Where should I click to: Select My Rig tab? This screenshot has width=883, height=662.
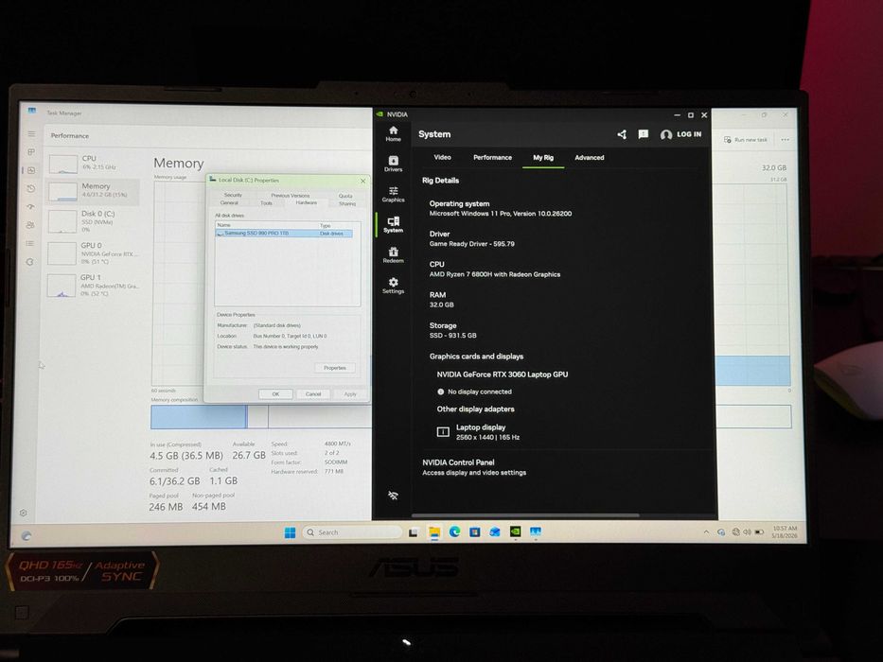(x=543, y=158)
